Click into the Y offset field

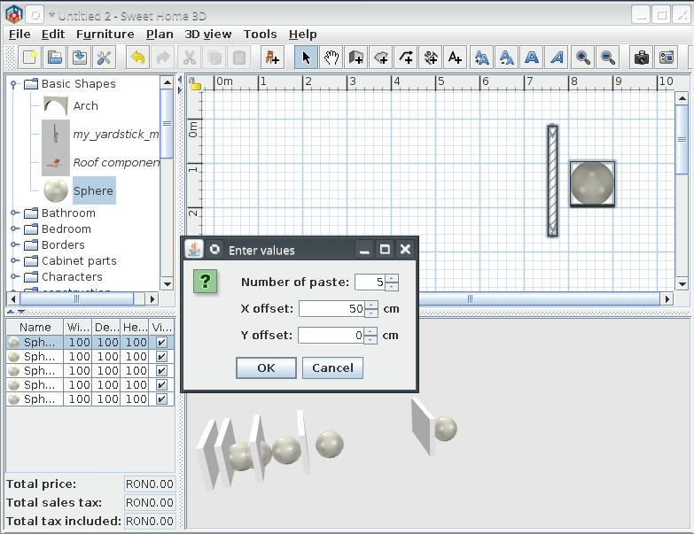click(331, 336)
